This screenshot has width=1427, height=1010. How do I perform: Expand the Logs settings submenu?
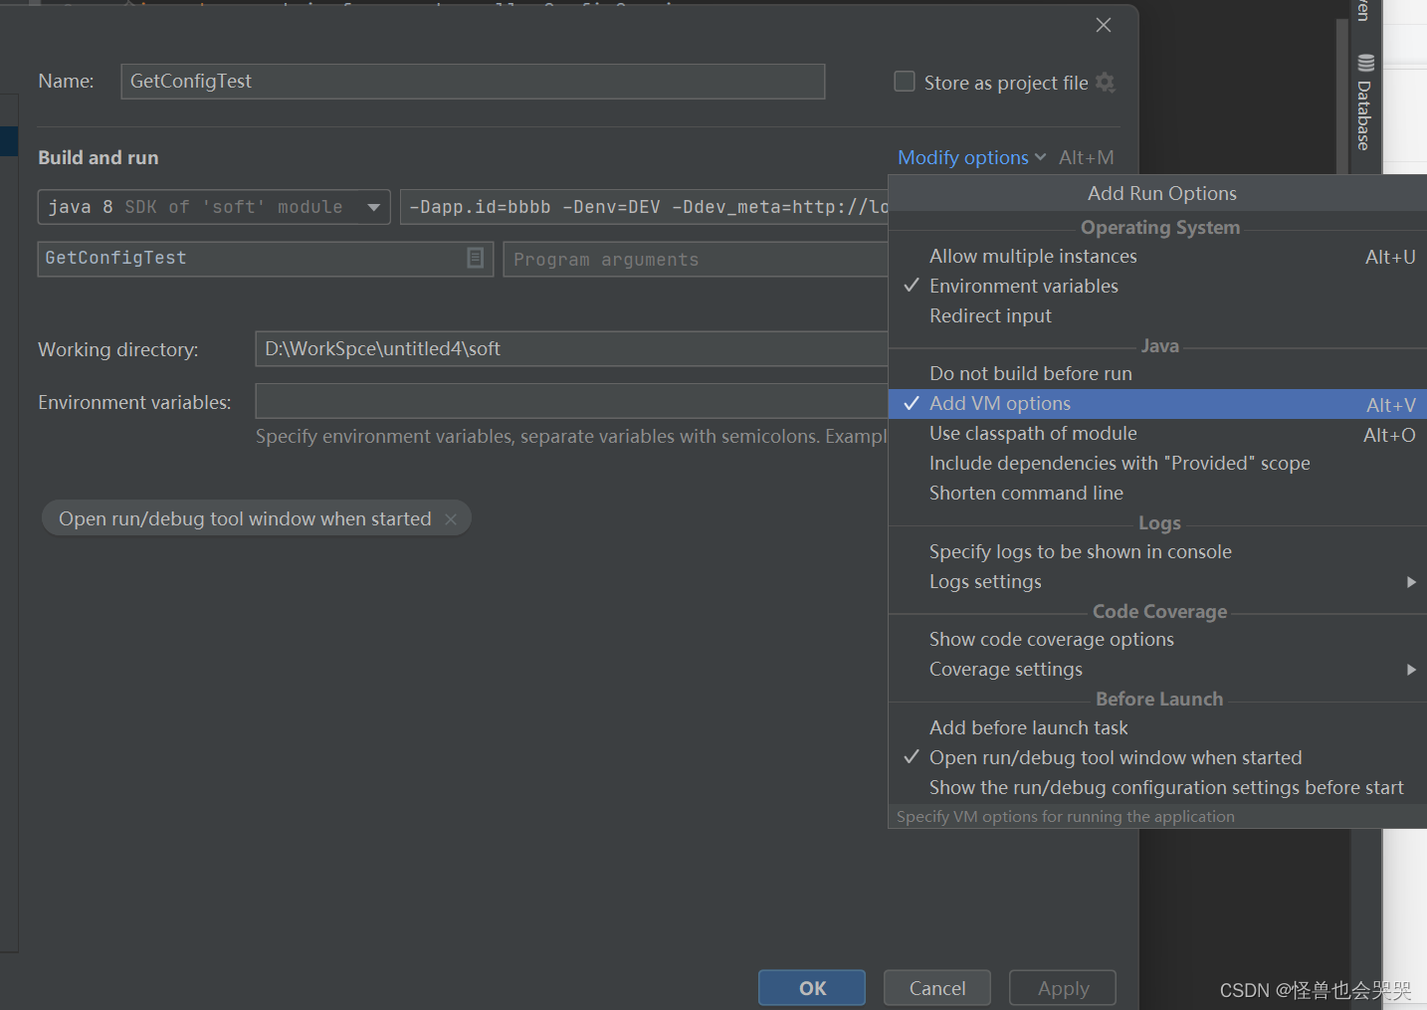point(985,581)
